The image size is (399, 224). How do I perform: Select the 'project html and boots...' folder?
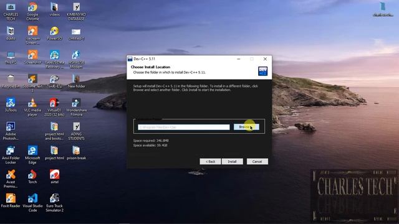54,131
